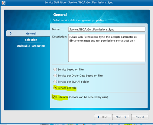153x125 pixels.
Task: Toggle the Orderable checkbox
Action: point(54,97)
